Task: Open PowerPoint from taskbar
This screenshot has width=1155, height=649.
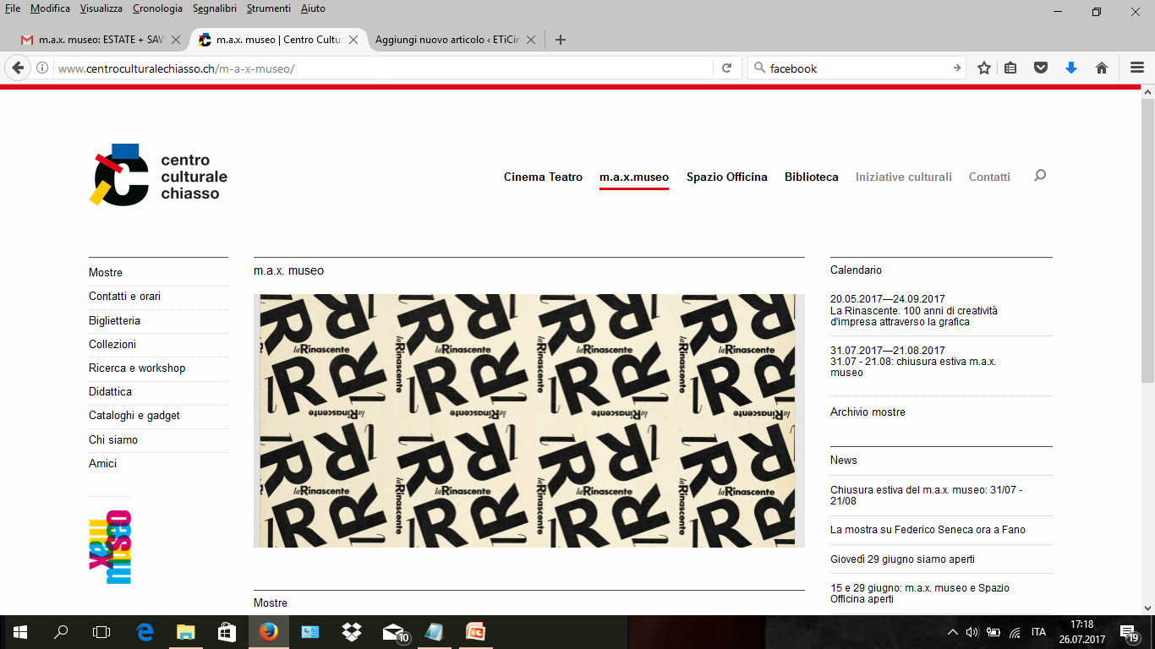Action: (x=475, y=632)
